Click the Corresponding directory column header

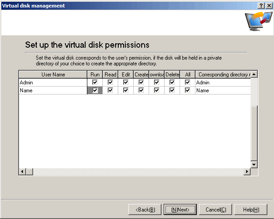[223, 75]
